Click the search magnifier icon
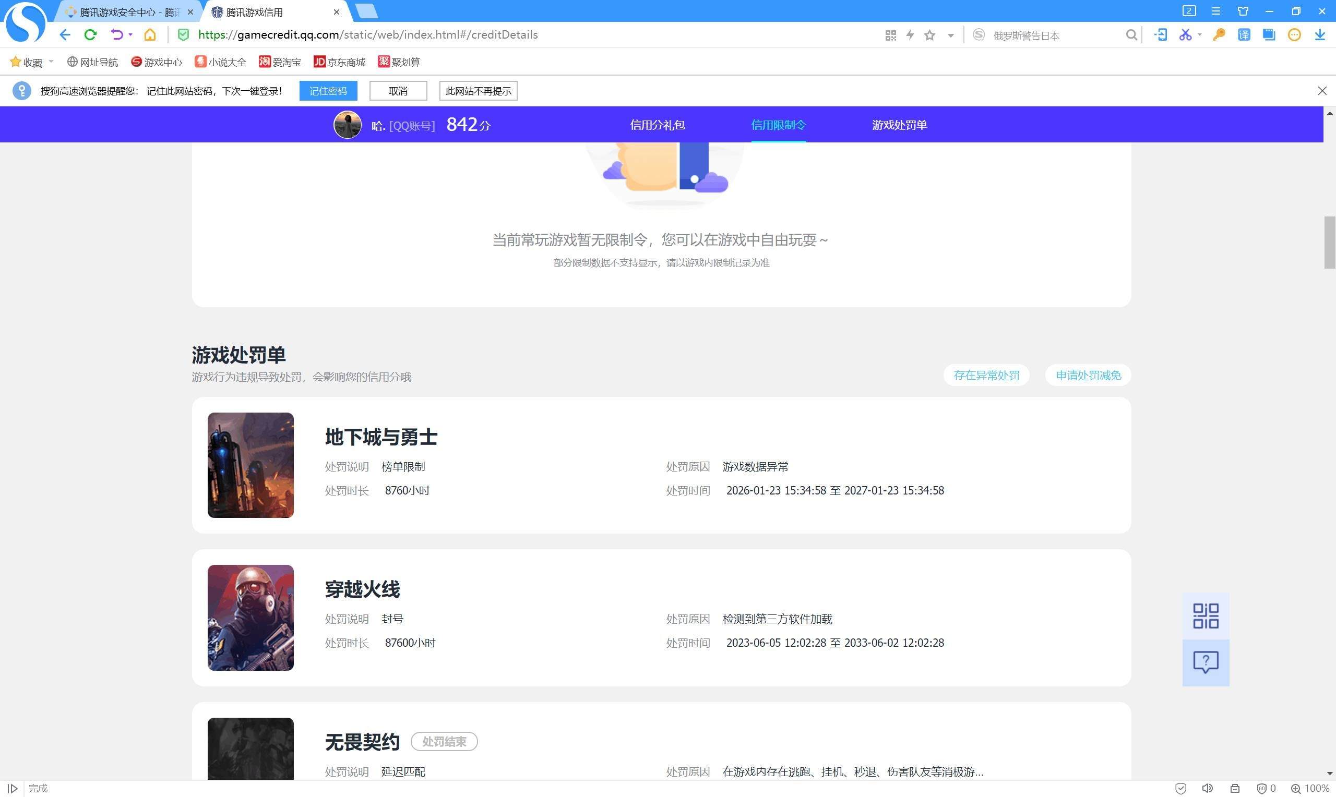Image resolution: width=1336 pixels, height=797 pixels. [x=1131, y=35]
